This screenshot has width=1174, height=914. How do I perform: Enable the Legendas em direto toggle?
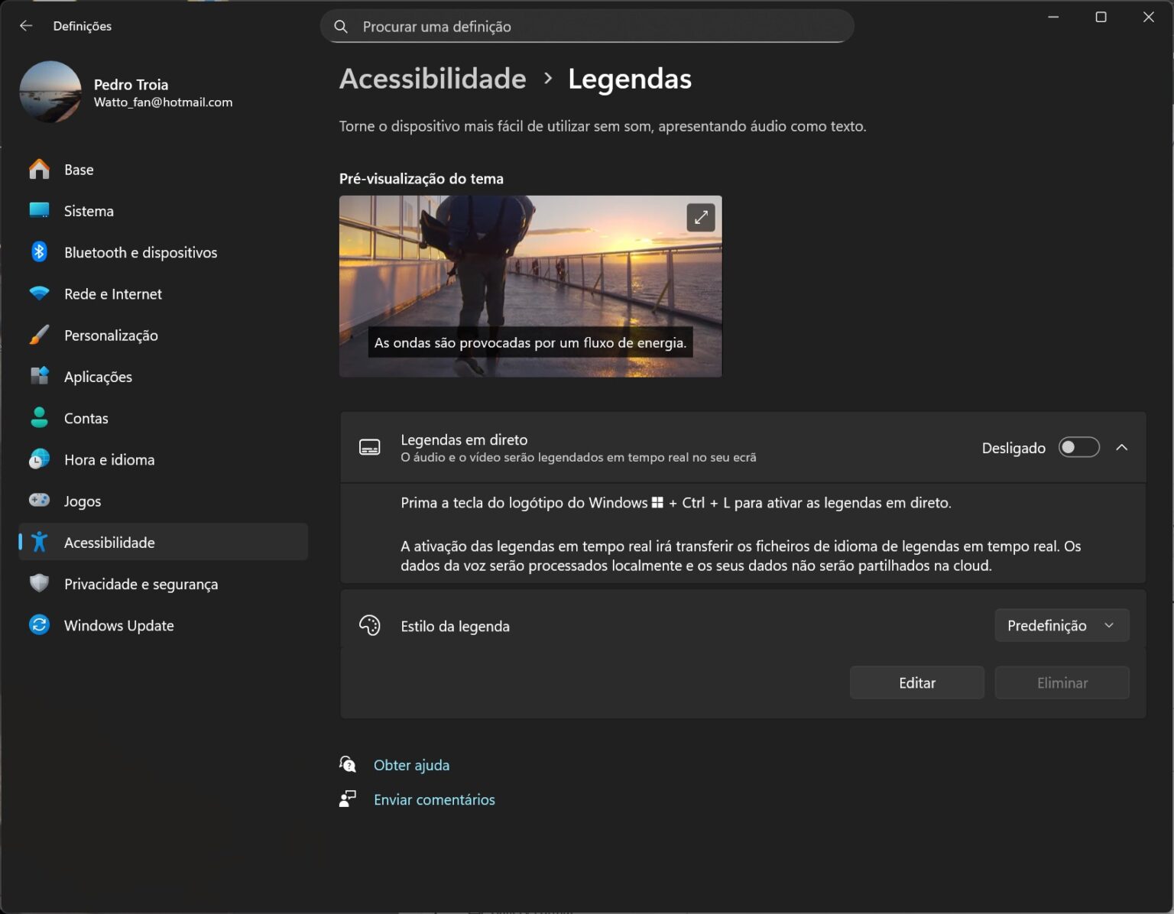[1078, 447]
